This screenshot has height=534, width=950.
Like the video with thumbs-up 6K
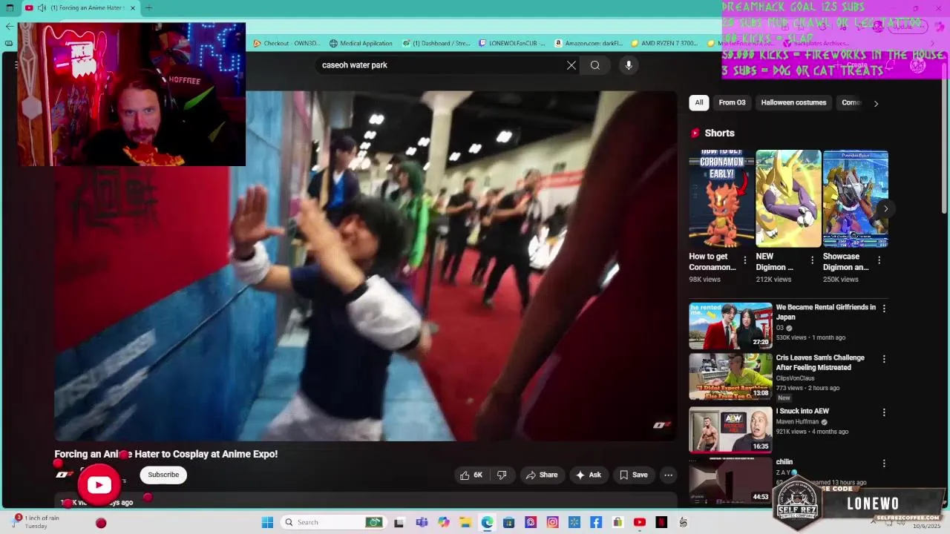click(x=471, y=475)
